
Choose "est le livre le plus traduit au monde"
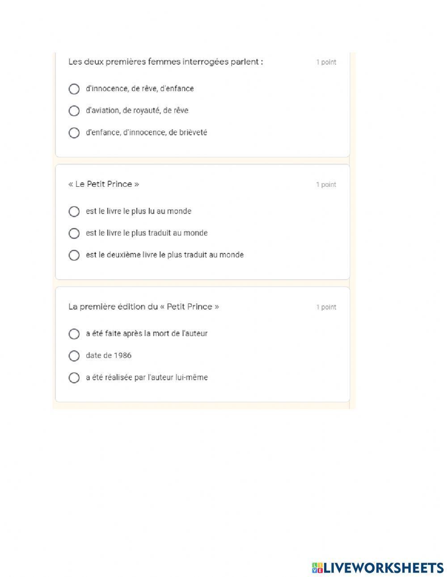[x=74, y=233]
